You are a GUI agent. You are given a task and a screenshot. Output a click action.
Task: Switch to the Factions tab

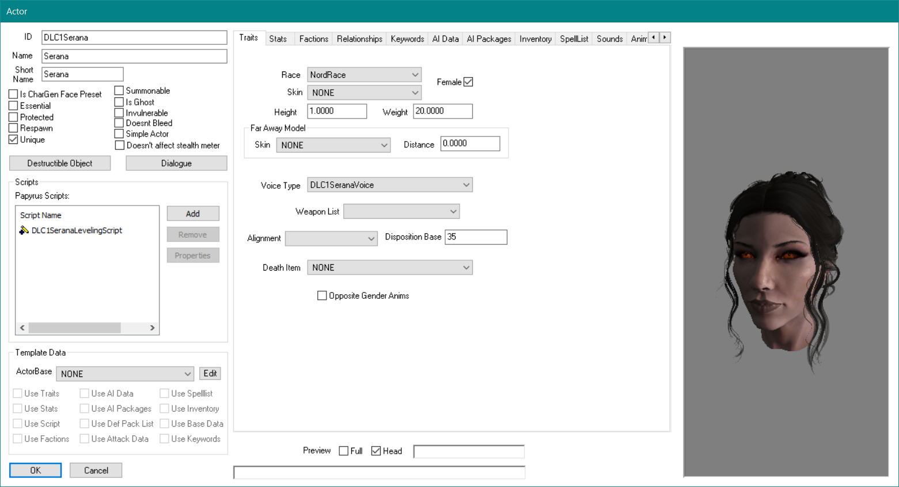click(313, 39)
